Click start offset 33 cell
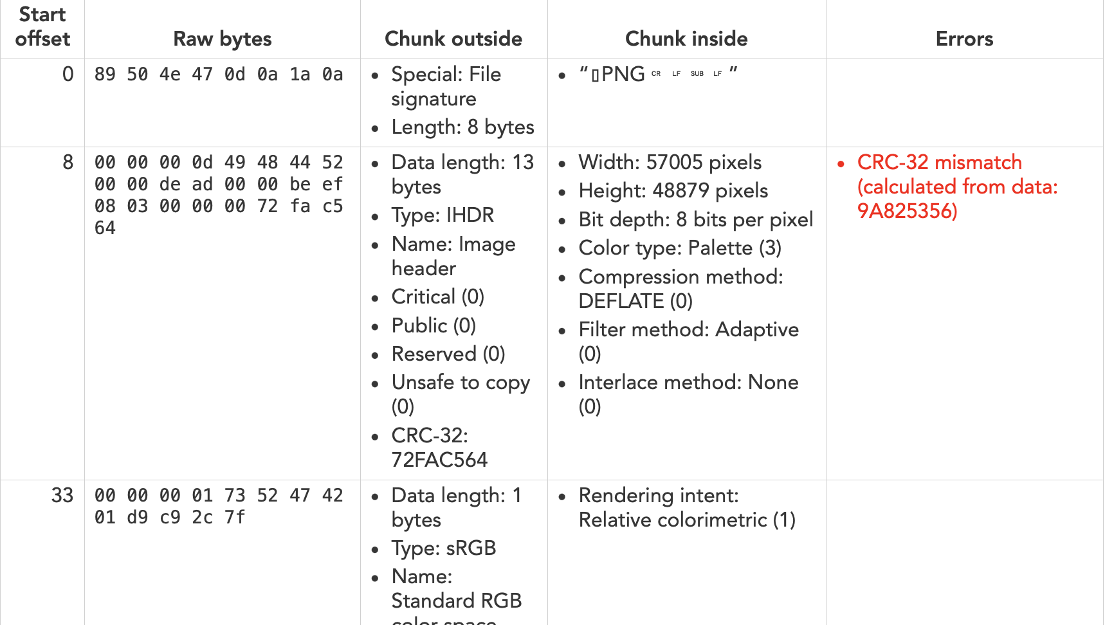The image size is (1105, 625). 62,495
